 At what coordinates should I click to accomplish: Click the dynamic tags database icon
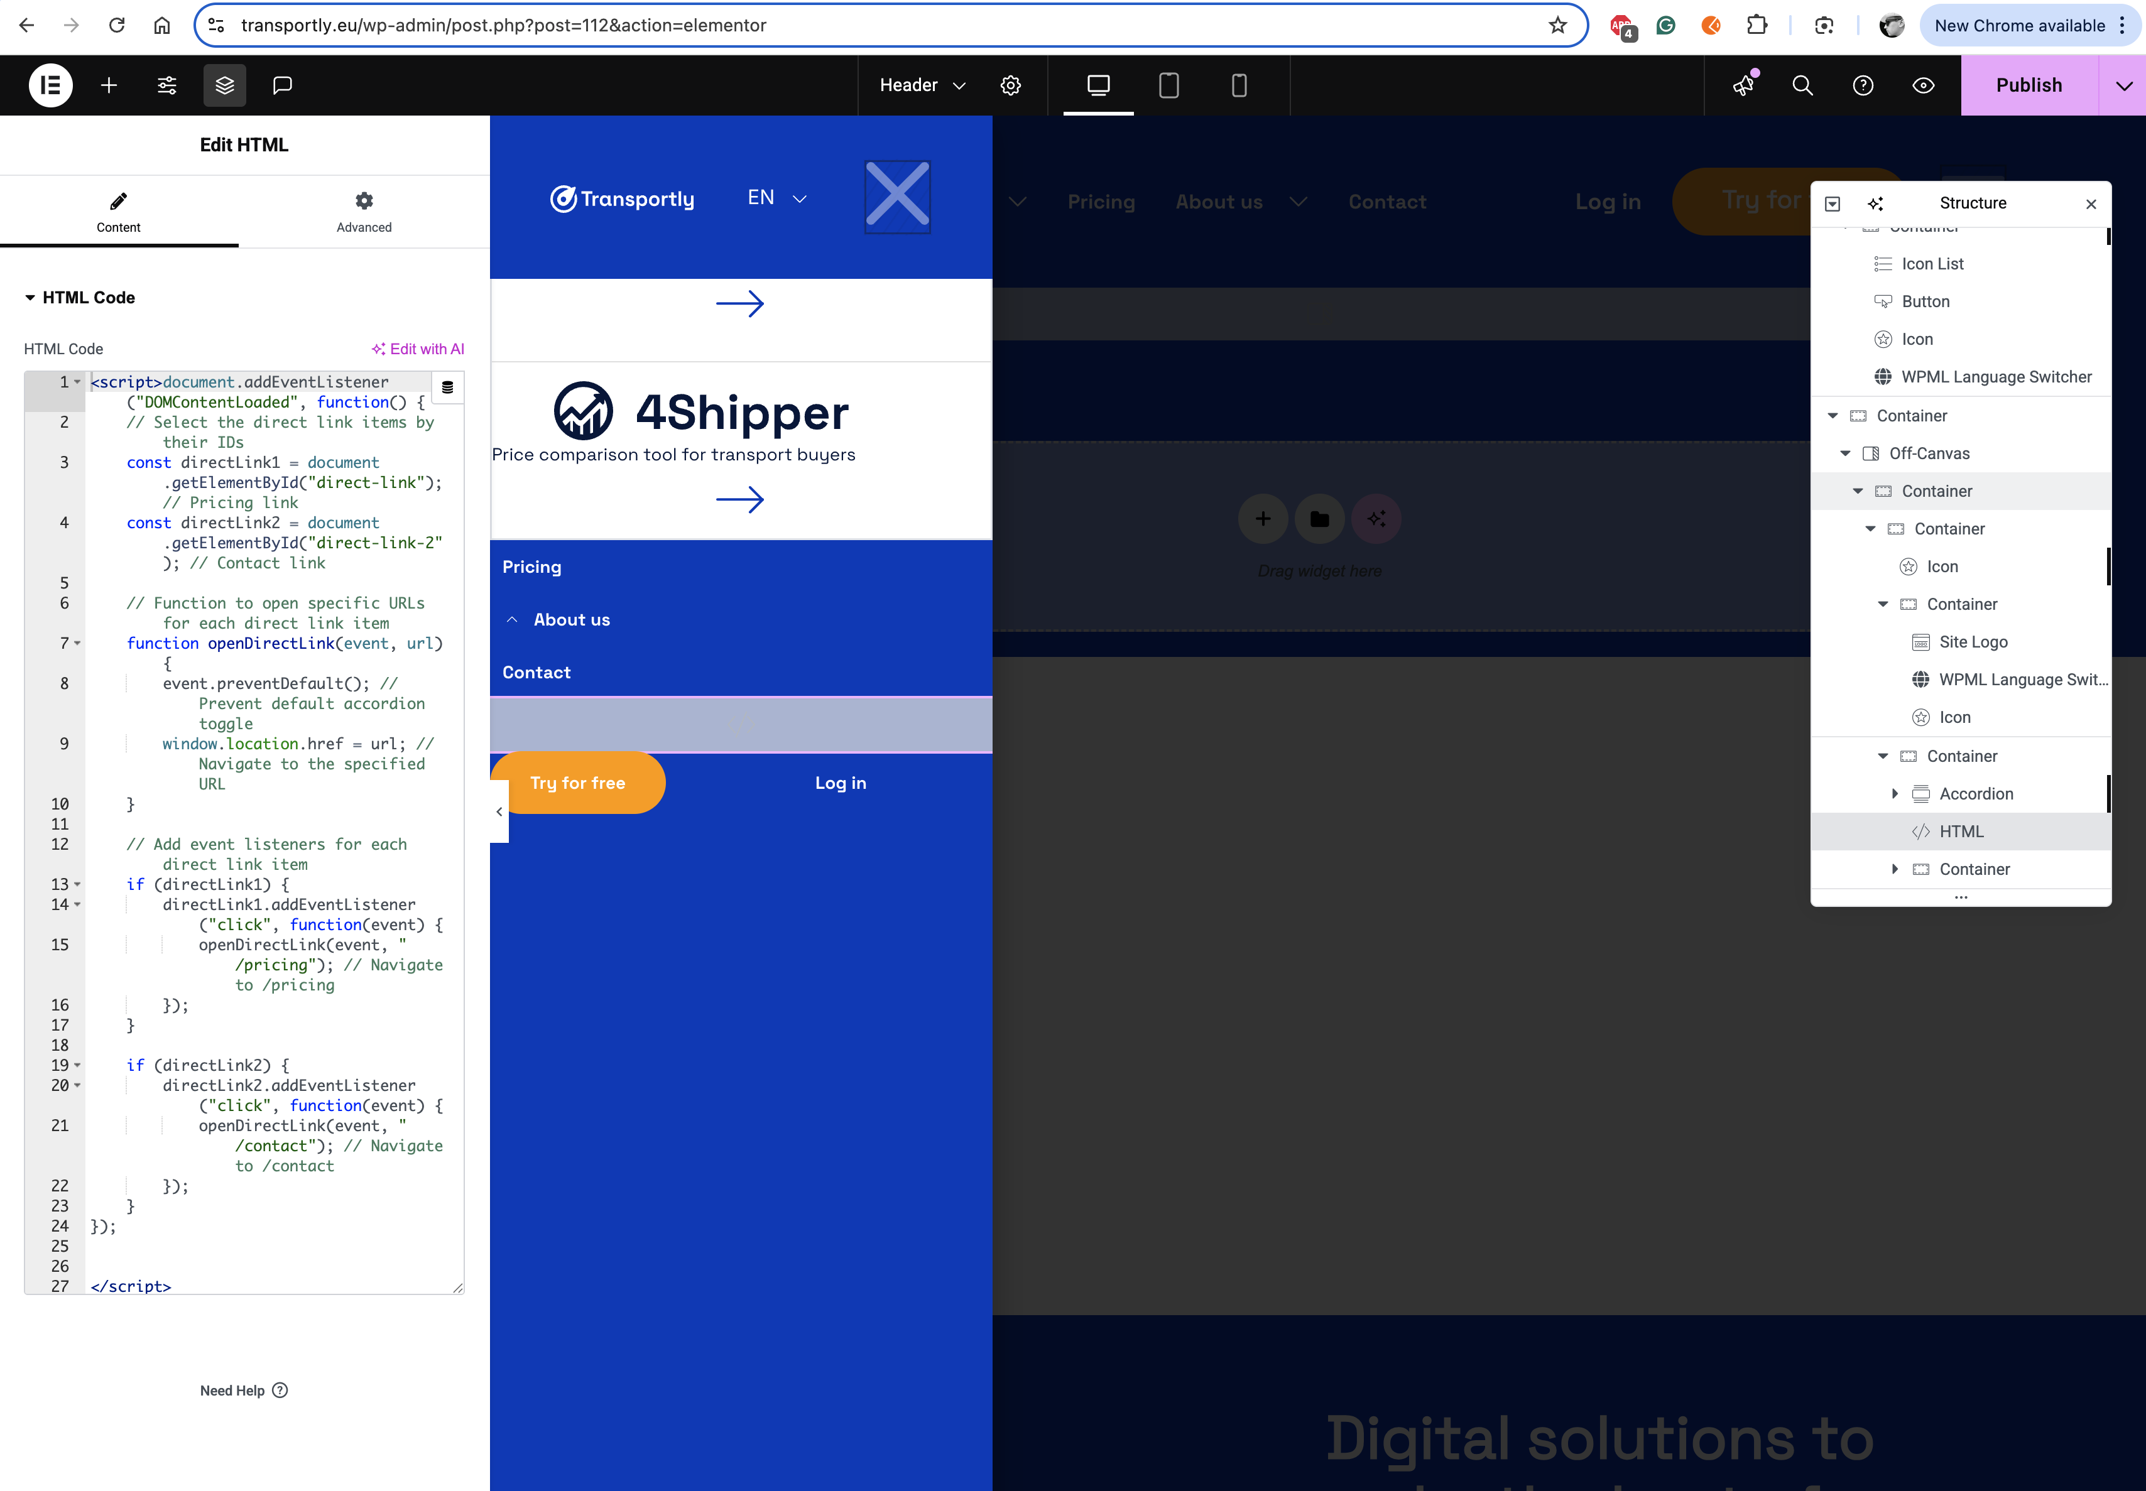[447, 387]
